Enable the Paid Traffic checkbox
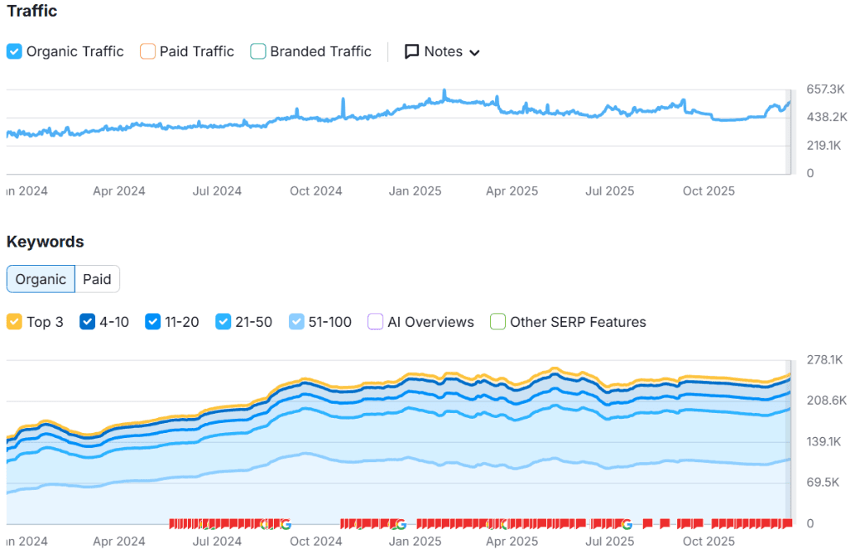The height and width of the screenshot is (550, 855). [x=147, y=51]
